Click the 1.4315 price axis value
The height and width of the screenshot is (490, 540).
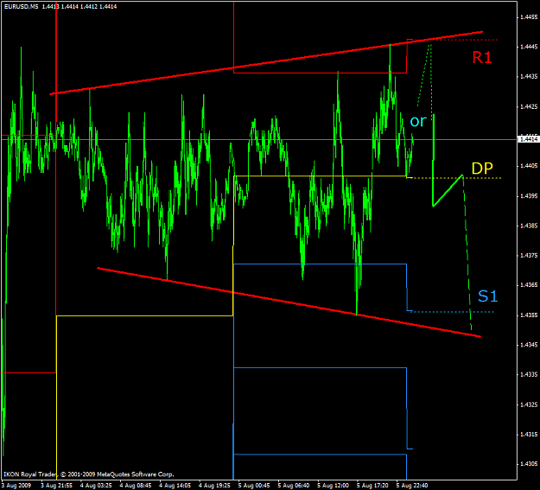point(529,434)
